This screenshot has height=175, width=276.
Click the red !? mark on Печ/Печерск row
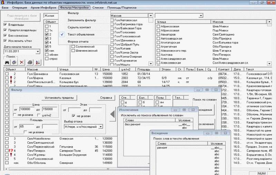click(x=11, y=151)
